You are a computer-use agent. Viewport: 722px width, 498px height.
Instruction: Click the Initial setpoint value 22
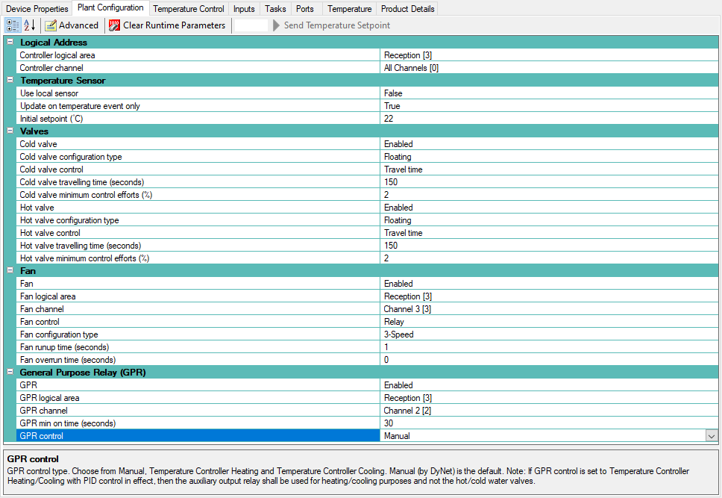(x=548, y=119)
